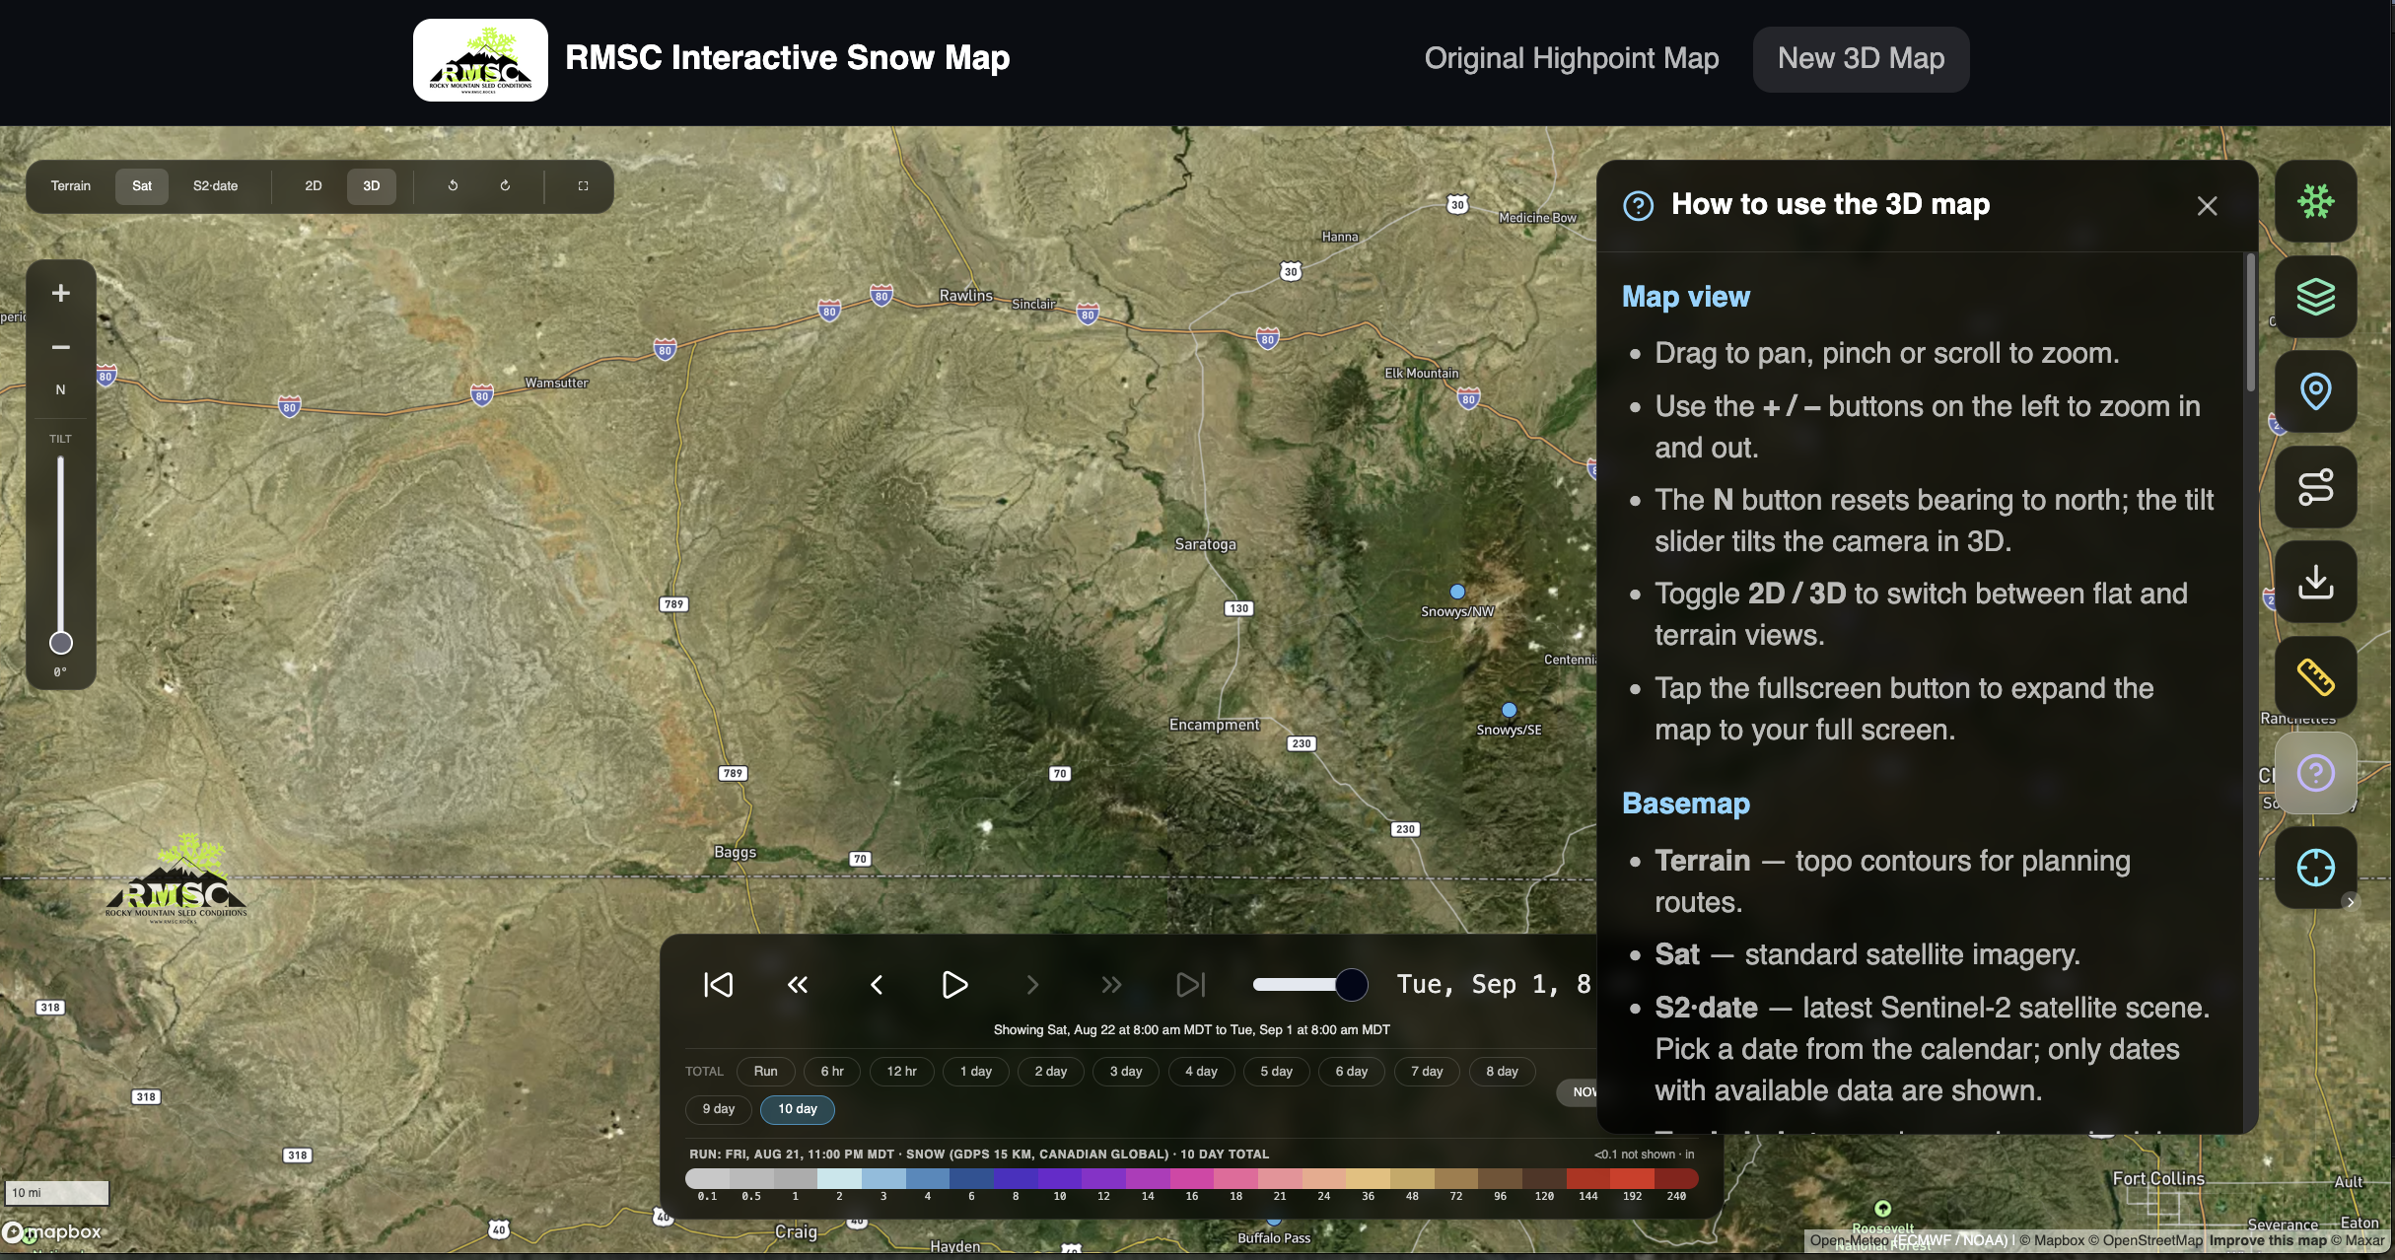Select the 7 day total
Image resolution: width=2395 pixels, height=1260 pixels.
tap(1427, 1071)
